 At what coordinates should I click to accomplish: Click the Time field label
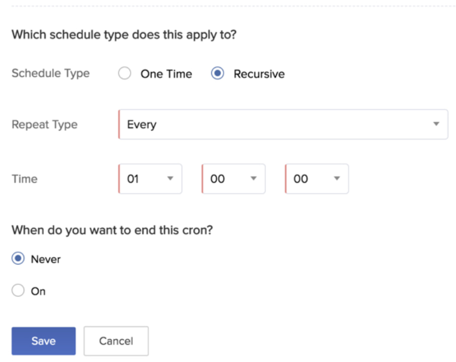tap(24, 178)
